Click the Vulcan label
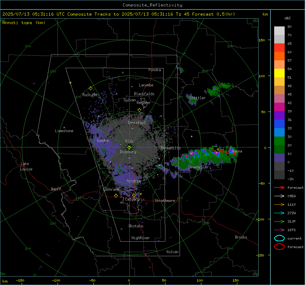305x285 pixels. 172,252
